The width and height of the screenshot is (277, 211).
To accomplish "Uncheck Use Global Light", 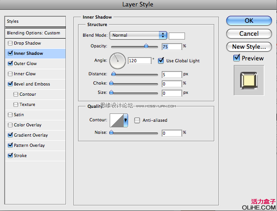I will point(161,60).
